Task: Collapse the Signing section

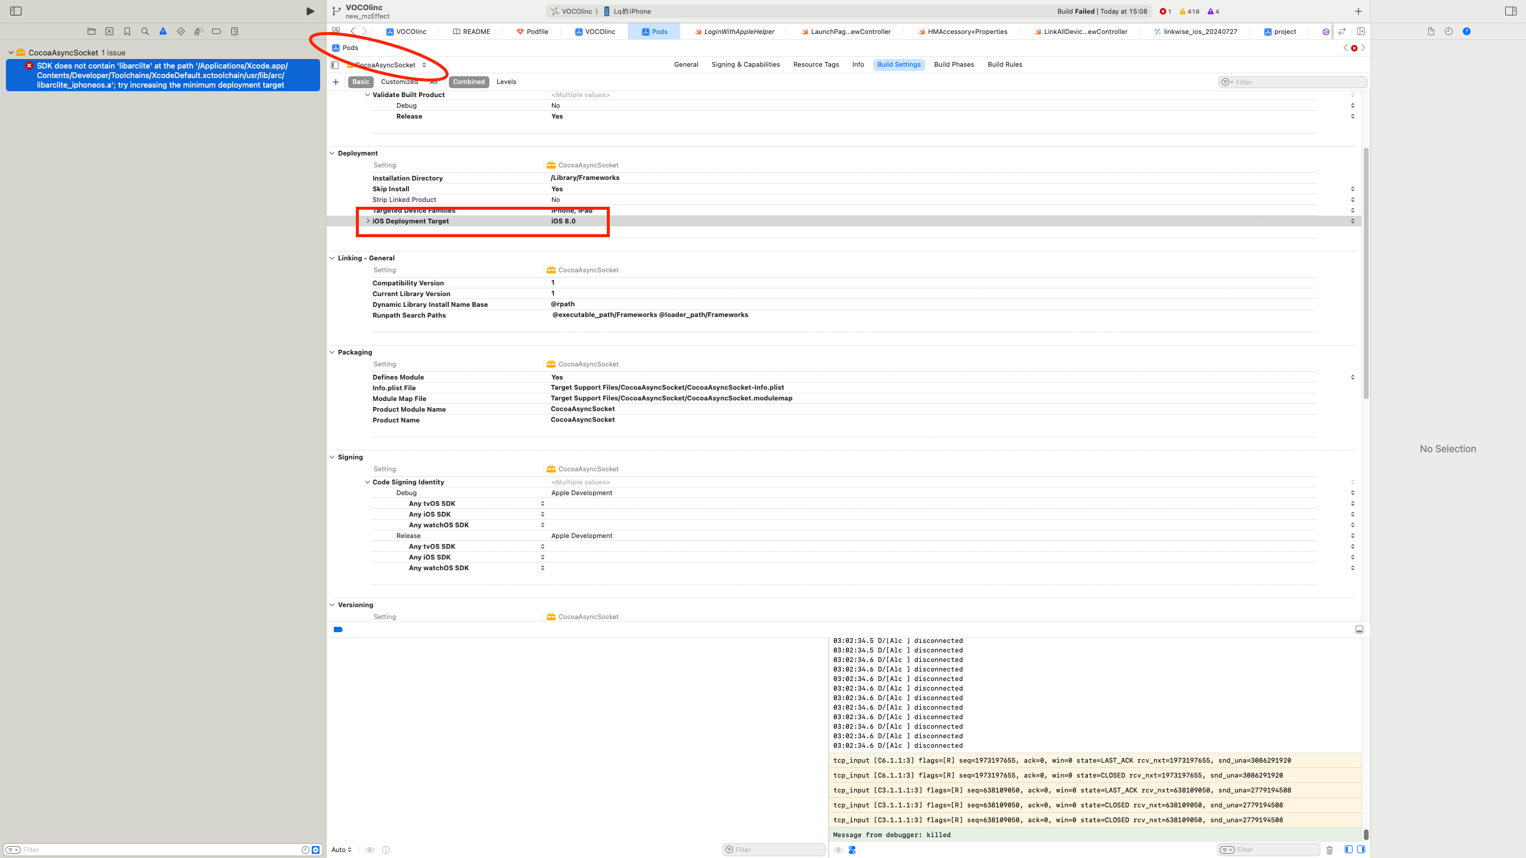Action: (332, 457)
